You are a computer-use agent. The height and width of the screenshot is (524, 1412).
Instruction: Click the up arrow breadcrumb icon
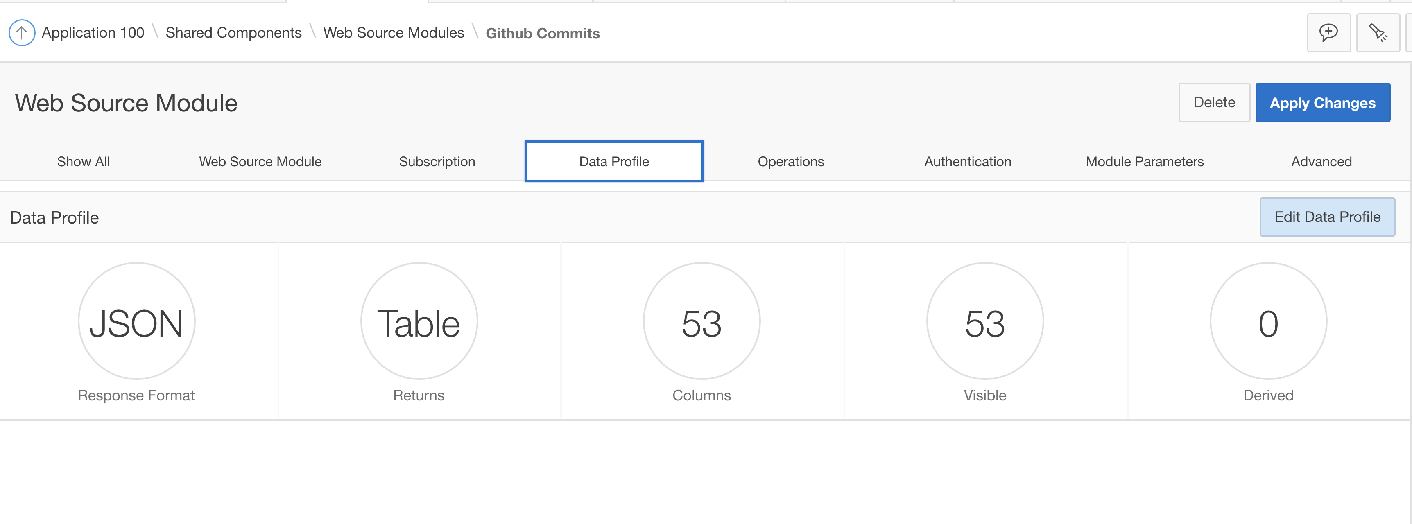click(22, 33)
